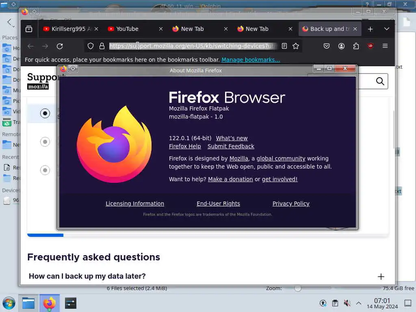Click Make a donation link

230,179
